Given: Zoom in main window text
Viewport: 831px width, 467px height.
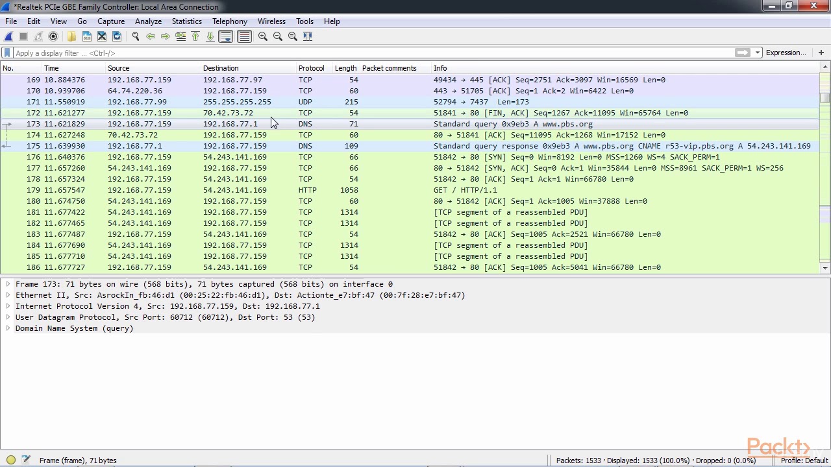Looking at the screenshot, I should click(263, 36).
